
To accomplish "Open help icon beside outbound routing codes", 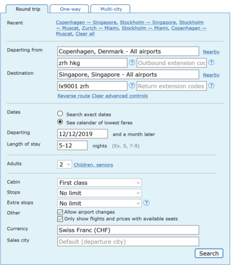I will click(132, 62).
